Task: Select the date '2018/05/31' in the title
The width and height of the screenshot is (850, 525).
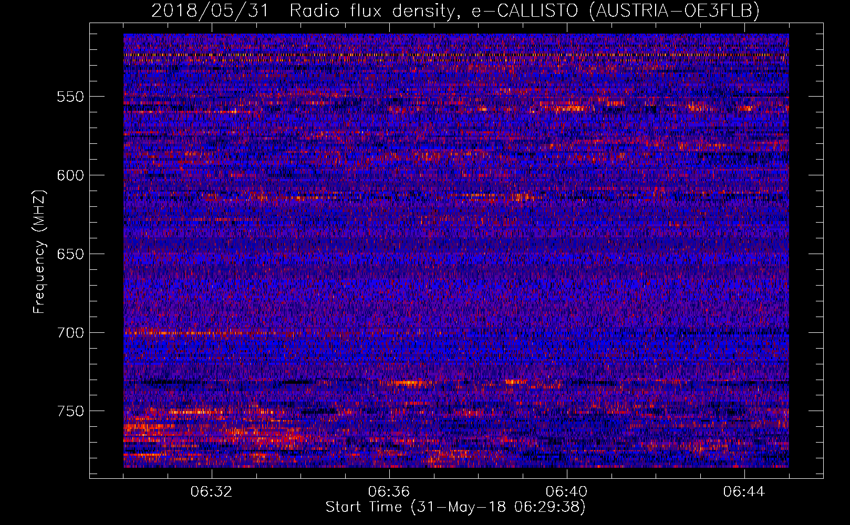Action: (210, 10)
